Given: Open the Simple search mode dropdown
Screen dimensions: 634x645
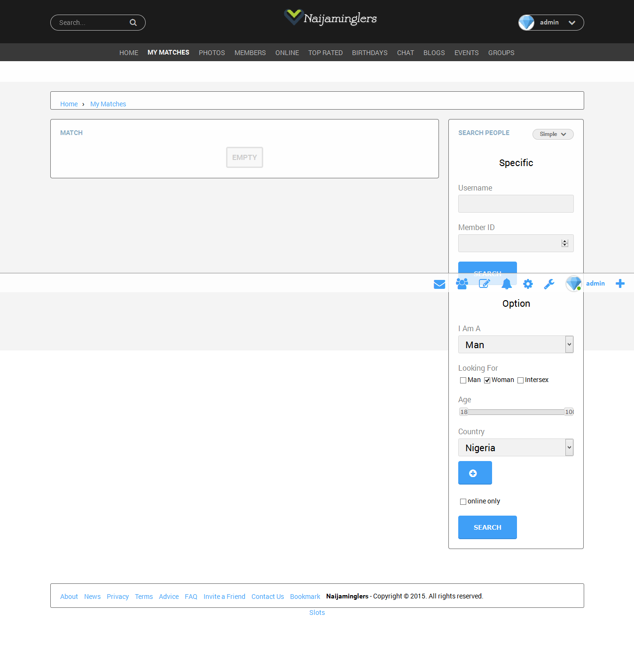Looking at the screenshot, I should [553, 134].
